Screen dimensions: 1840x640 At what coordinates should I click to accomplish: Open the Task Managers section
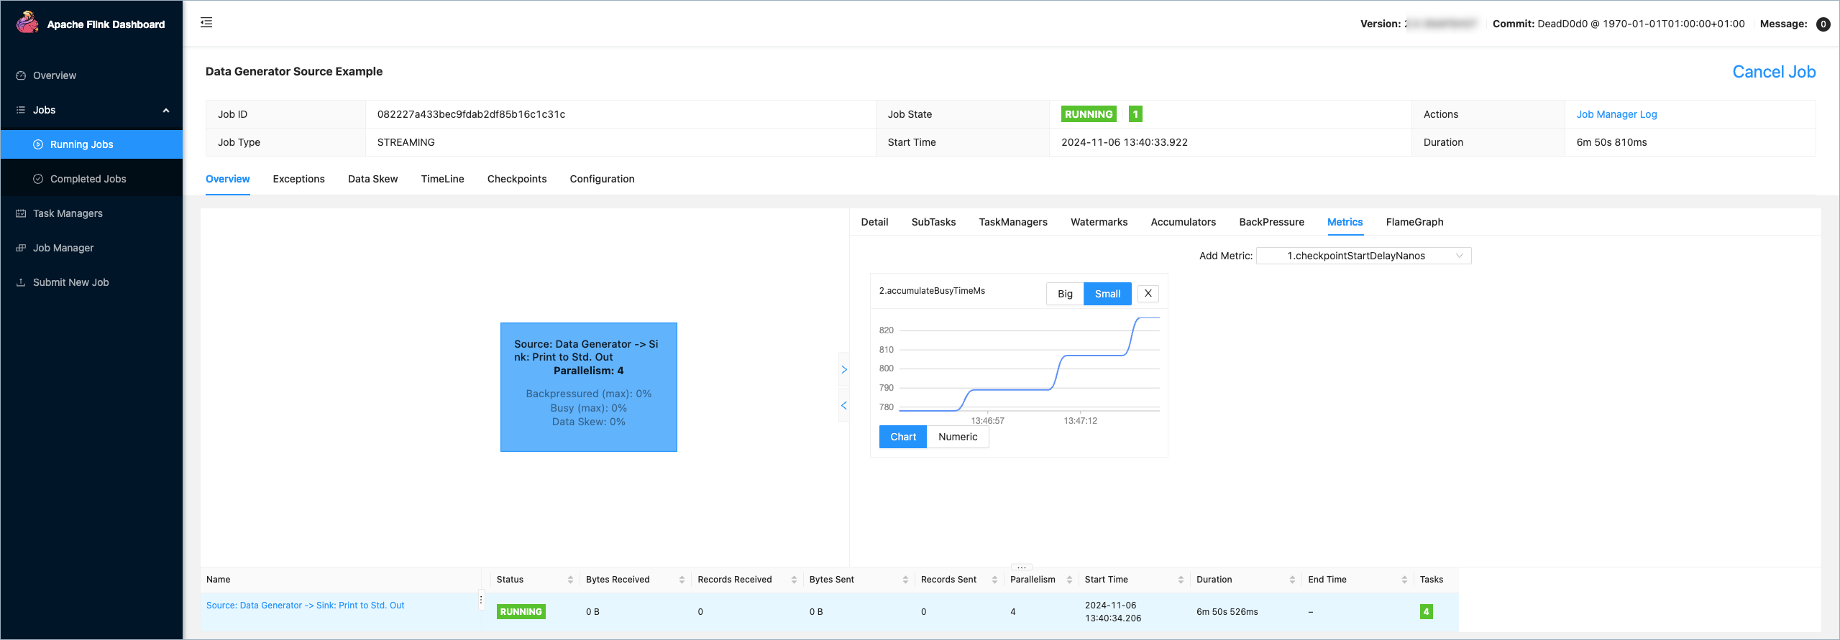(68, 213)
